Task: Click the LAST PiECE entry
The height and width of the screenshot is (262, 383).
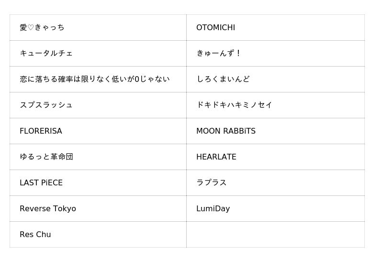Action: point(41,183)
